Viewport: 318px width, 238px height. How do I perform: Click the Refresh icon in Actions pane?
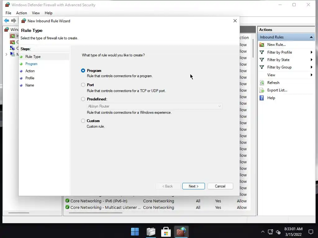pos(262,82)
